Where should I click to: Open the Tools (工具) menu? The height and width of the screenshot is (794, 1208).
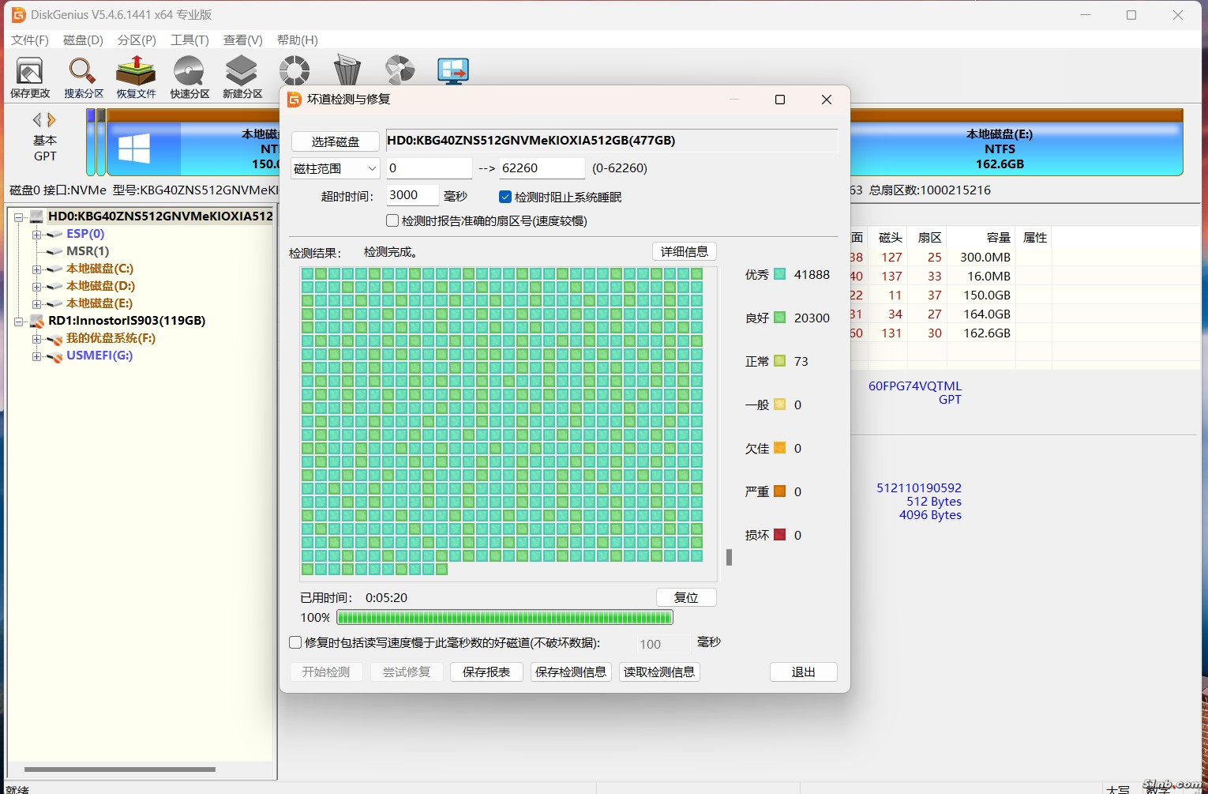click(189, 40)
